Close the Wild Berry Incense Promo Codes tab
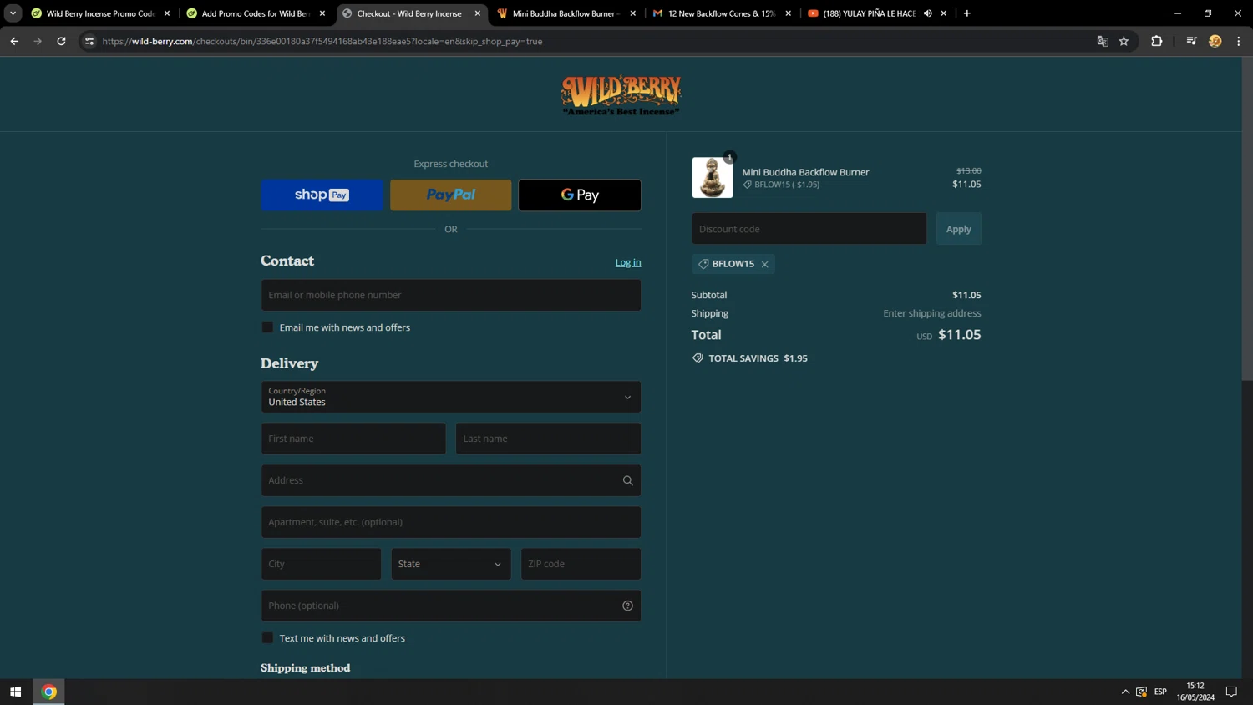The width and height of the screenshot is (1253, 705). coord(167,13)
